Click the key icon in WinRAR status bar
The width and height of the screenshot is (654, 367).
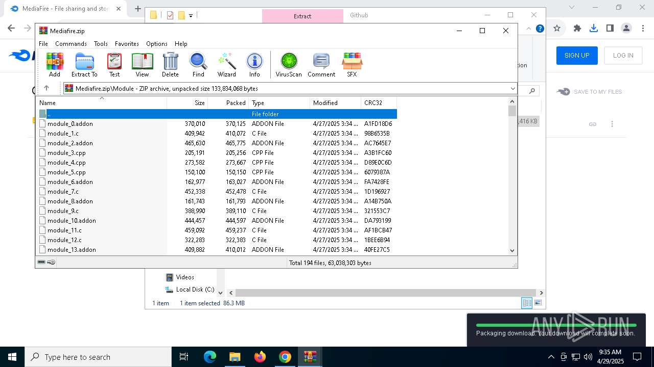point(51,262)
